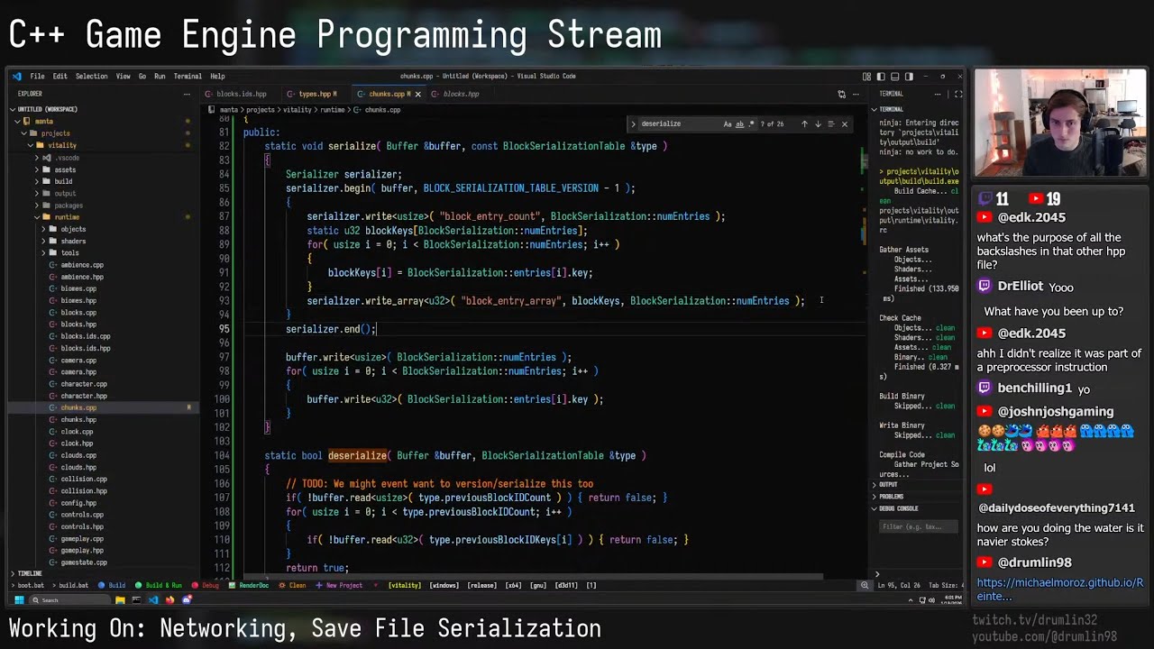Toggle regular expression in find widget

(750, 123)
